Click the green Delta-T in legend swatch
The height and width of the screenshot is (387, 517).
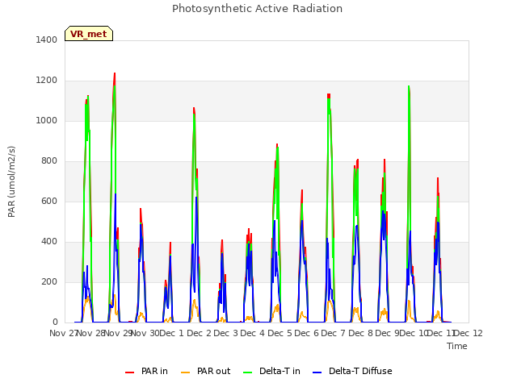pyautogui.click(x=248, y=372)
